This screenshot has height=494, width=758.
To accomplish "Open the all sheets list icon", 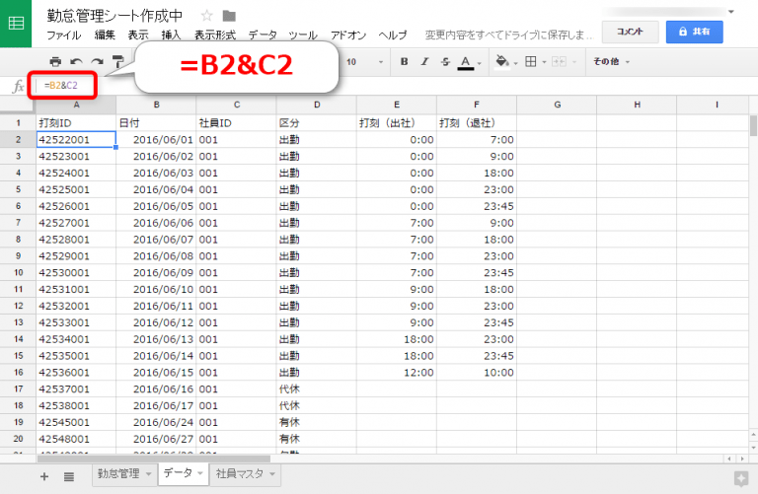I will click(69, 477).
